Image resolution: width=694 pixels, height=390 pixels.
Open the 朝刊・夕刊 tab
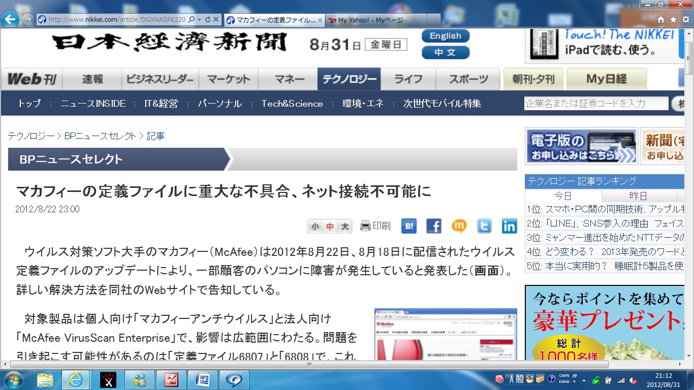tap(533, 79)
